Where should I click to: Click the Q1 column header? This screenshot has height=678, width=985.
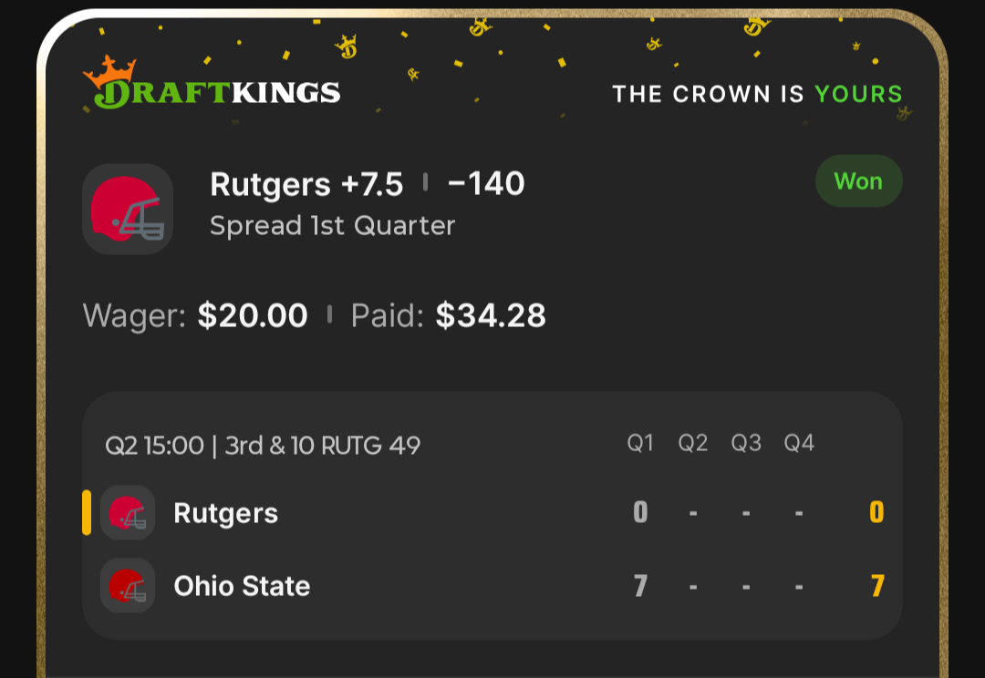640,444
